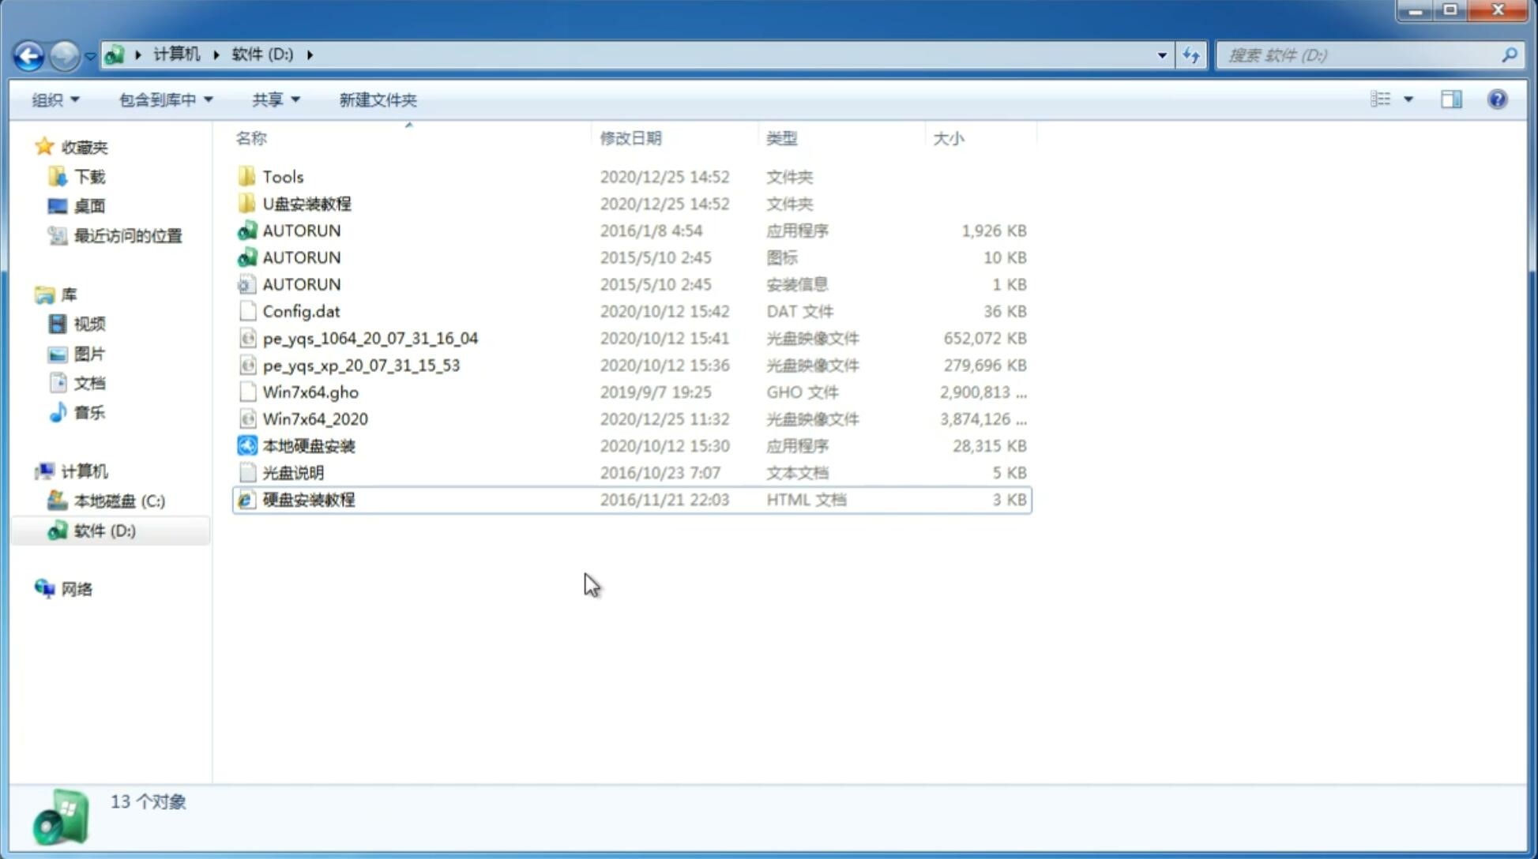Select 软件 (D:) drive in sidebar

pos(106,530)
